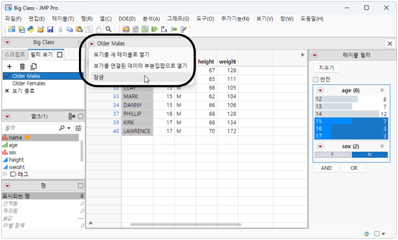Click the colorful table toolbar icon
This screenshot has height=240, width=398.
click(126, 29)
